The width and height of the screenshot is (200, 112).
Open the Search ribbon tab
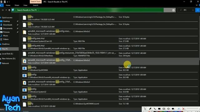tap(35, 5)
